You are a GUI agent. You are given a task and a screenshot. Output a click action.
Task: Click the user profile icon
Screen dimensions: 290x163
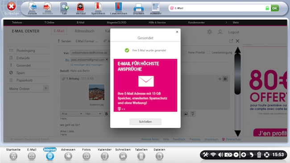(220, 32)
